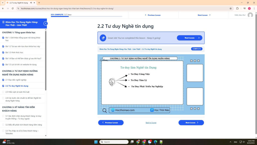Mute the tab using its speaker icon
This screenshot has height=145, width=257.
click(x=31, y=3)
